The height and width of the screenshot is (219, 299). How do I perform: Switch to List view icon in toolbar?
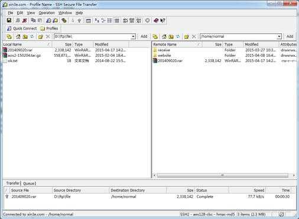tap(110, 20)
